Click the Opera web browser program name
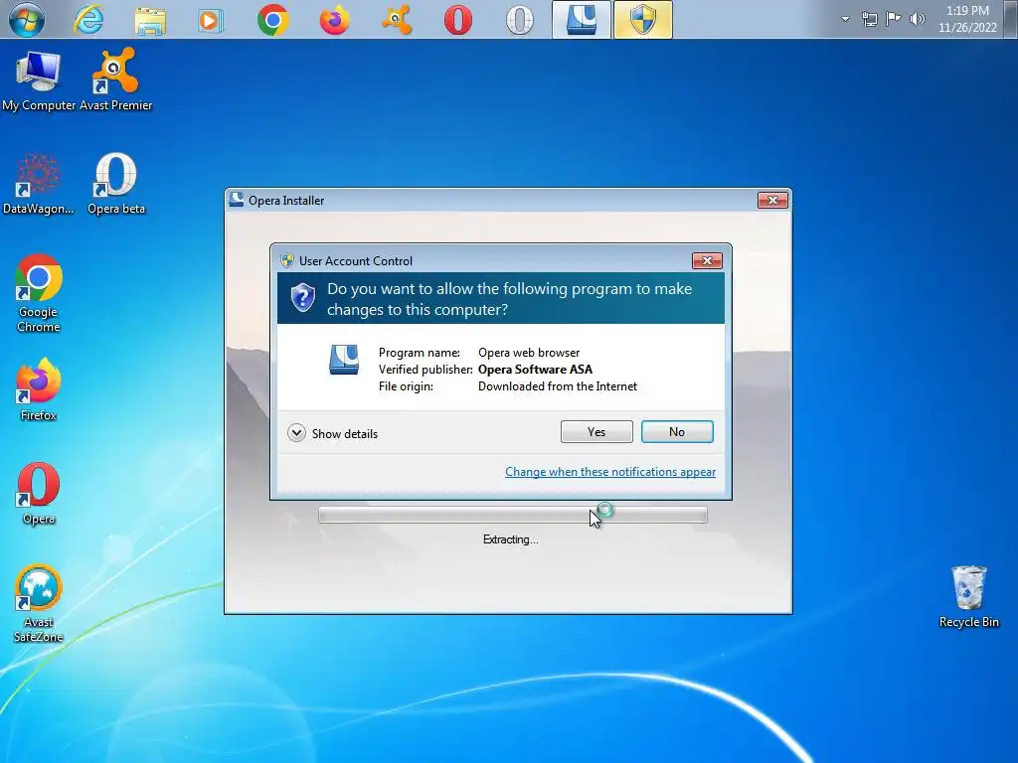The width and height of the screenshot is (1018, 763). (x=529, y=353)
